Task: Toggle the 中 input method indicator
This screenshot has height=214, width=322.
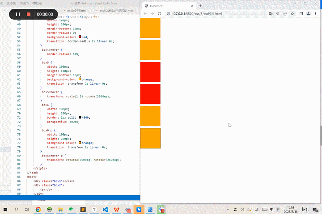Action: (x=272, y=210)
